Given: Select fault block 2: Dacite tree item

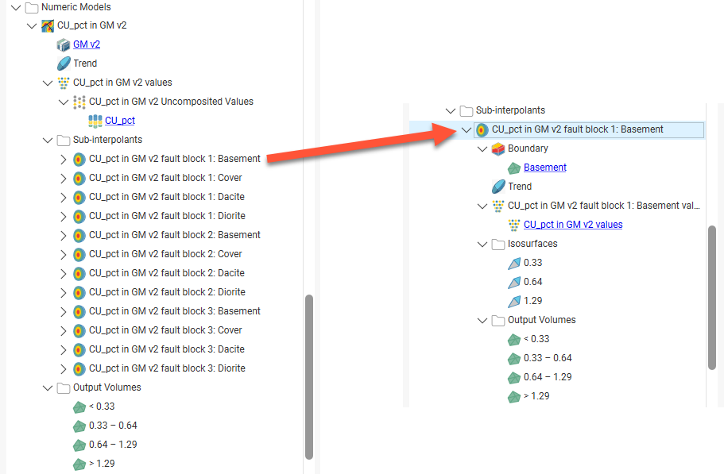Looking at the screenshot, I should click(x=167, y=273).
